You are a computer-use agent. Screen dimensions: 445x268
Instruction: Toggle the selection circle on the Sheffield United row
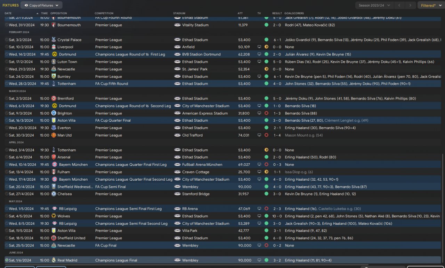click(7, 238)
